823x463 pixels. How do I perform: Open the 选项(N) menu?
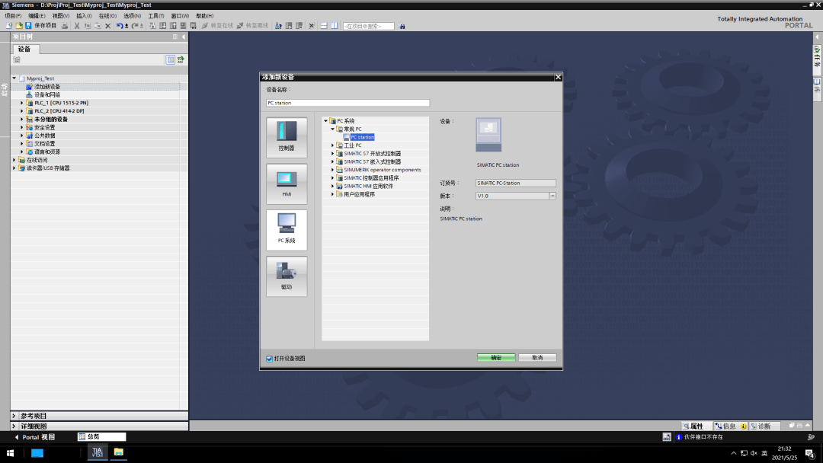click(x=133, y=16)
